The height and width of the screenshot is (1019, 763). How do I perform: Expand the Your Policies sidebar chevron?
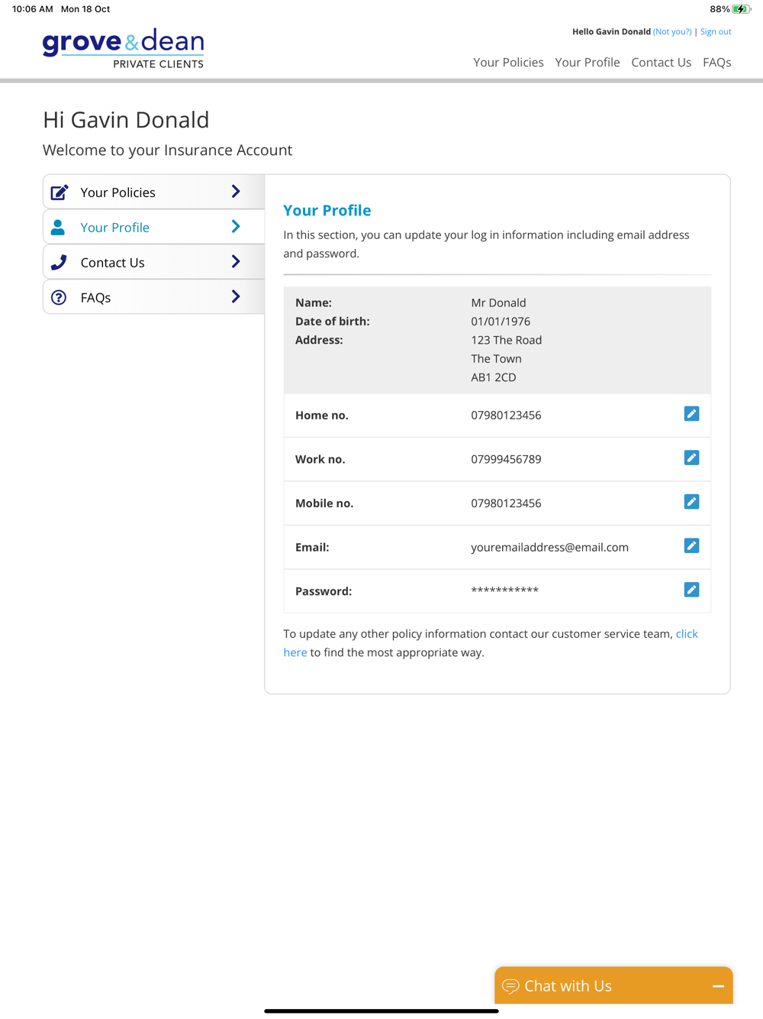tap(236, 192)
